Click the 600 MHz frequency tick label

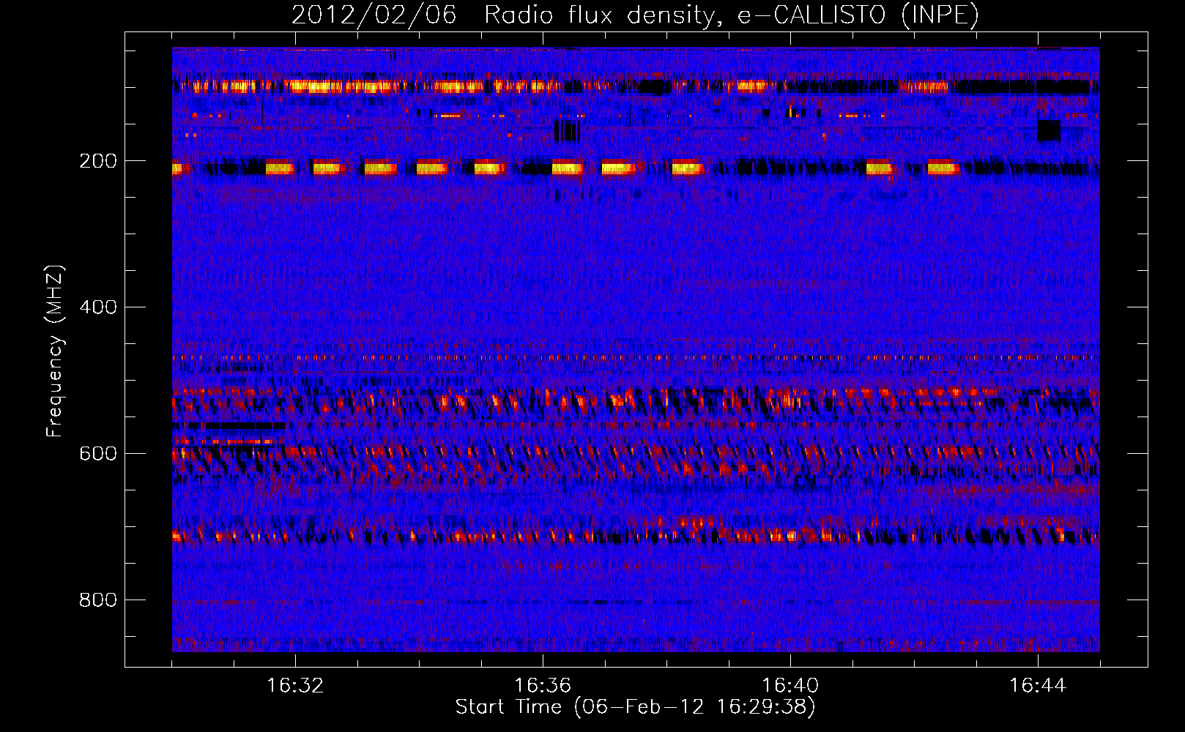pyautogui.click(x=98, y=453)
